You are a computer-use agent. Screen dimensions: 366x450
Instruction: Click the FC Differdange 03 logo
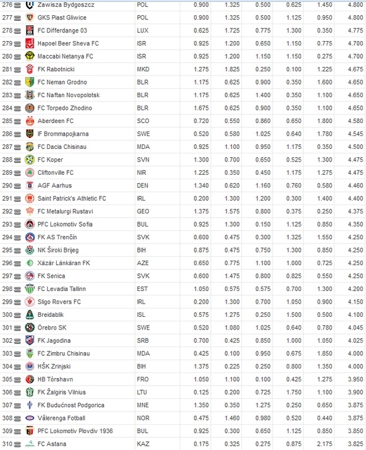[x=30, y=31]
